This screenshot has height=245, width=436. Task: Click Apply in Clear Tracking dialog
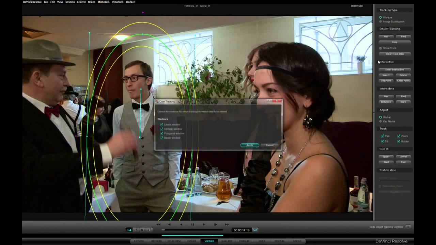coord(250,145)
